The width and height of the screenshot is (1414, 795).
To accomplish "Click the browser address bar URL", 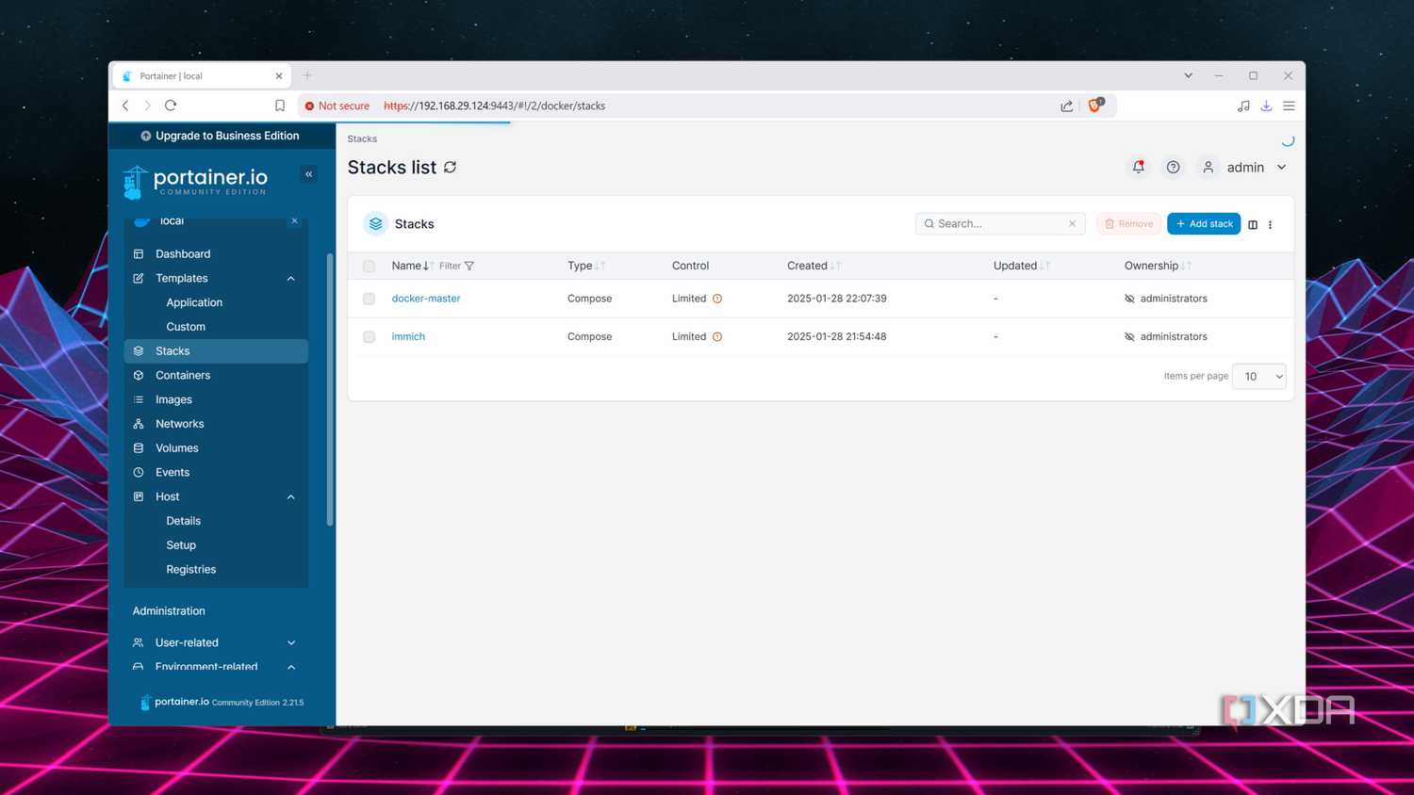I will (494, 105).
